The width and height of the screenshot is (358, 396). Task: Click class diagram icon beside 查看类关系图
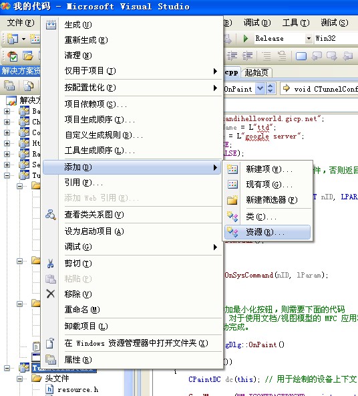coord(51,215)
